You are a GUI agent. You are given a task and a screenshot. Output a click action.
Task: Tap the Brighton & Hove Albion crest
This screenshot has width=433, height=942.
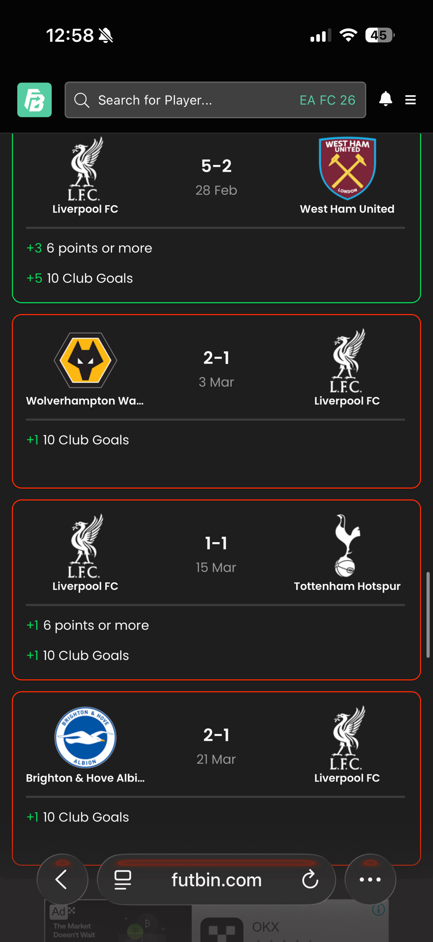tap(85, 737)
